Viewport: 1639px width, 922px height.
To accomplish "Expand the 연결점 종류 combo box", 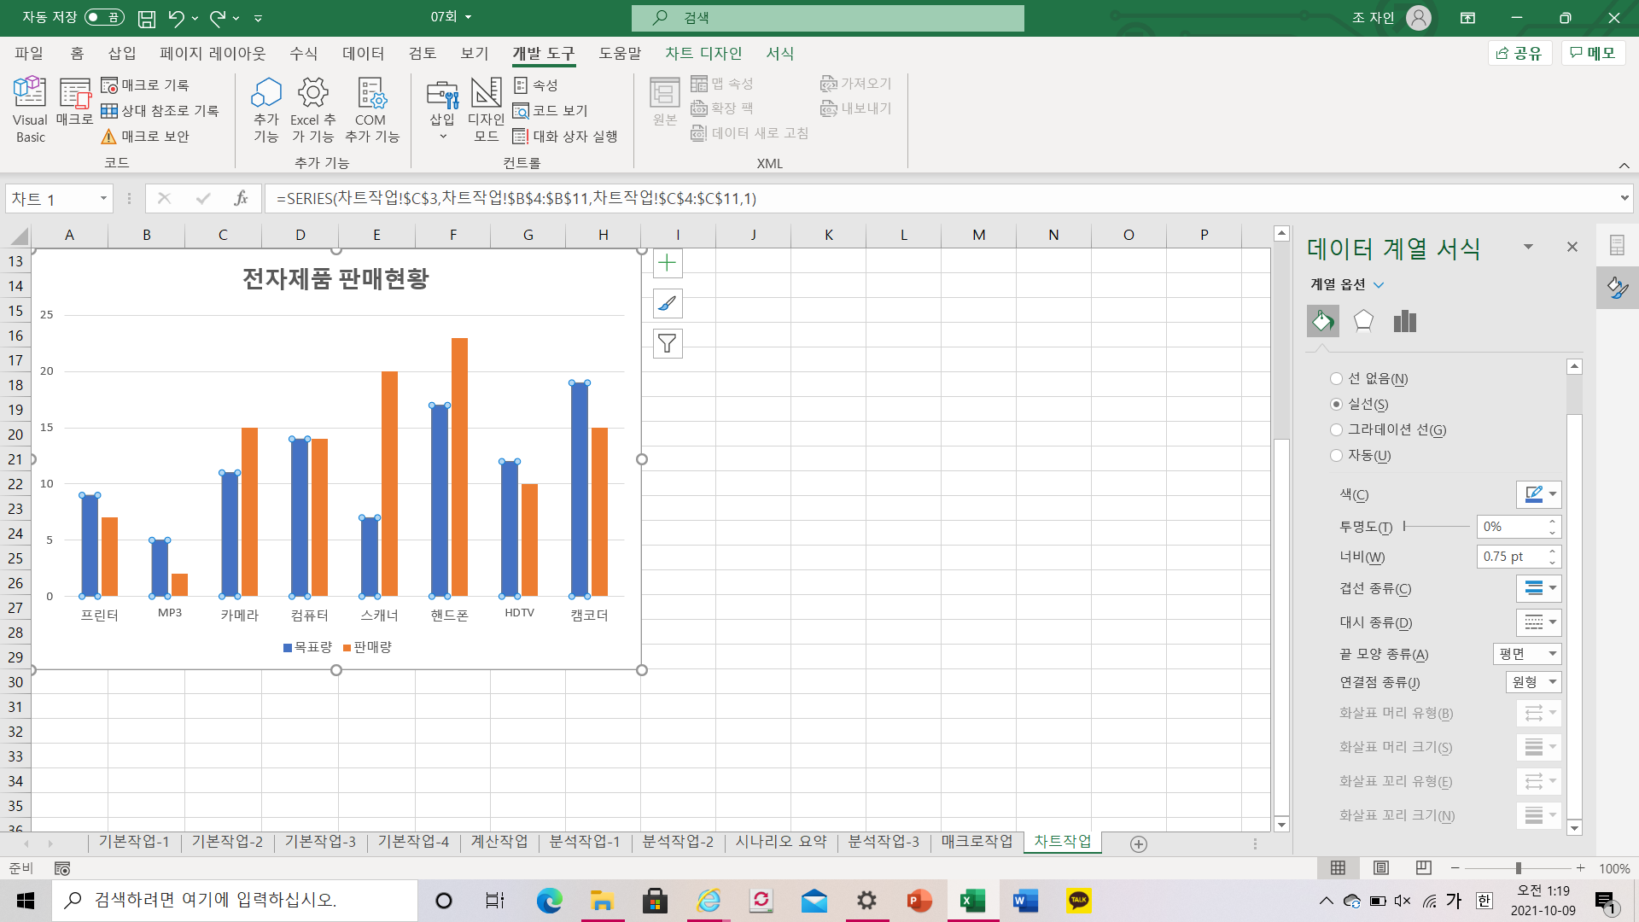I will click(x=1533, y=682).
